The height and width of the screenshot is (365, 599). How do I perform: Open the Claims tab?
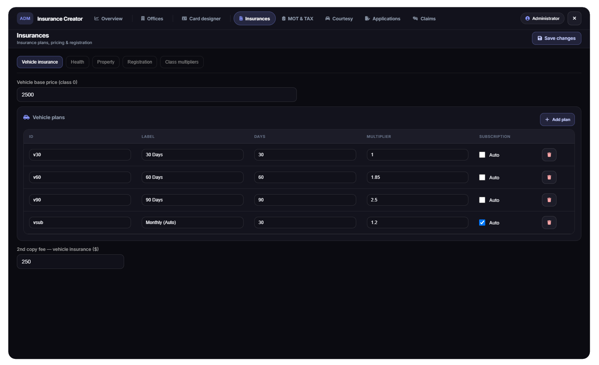tap(424, 18)
